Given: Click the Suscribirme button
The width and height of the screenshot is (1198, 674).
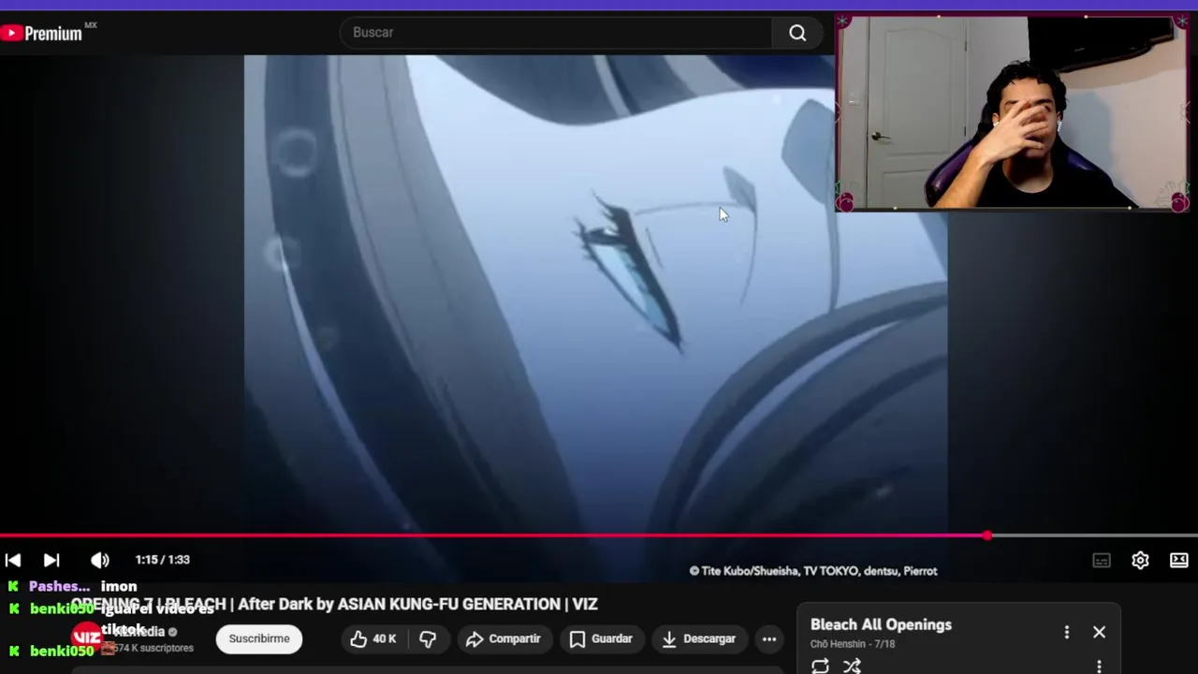Looking at the screenshot, I should [259, 638].
